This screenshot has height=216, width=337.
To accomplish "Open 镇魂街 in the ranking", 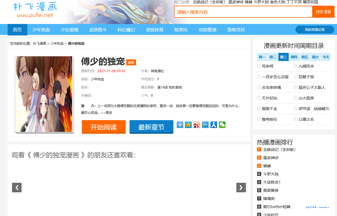I will 269,199.
